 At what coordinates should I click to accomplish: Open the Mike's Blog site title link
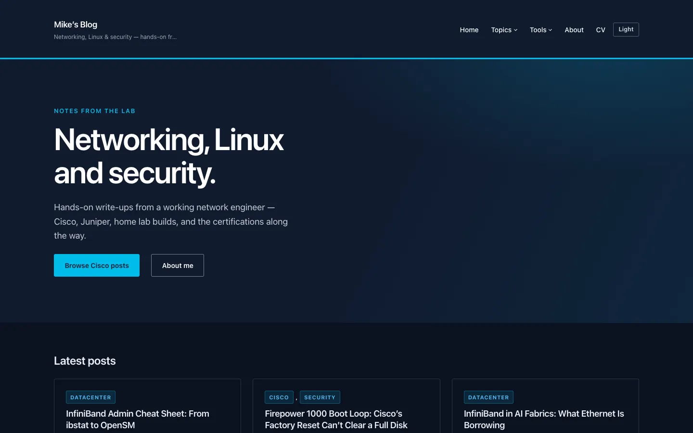click(x=76, y=25)
